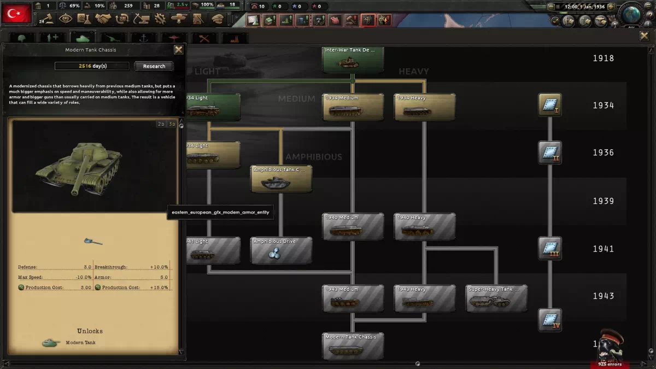Click the date 12:00, 1 Jan, 1936
The height and width of the screenshot is (369, 656).
pyautogui.click(x=584, y=7)
